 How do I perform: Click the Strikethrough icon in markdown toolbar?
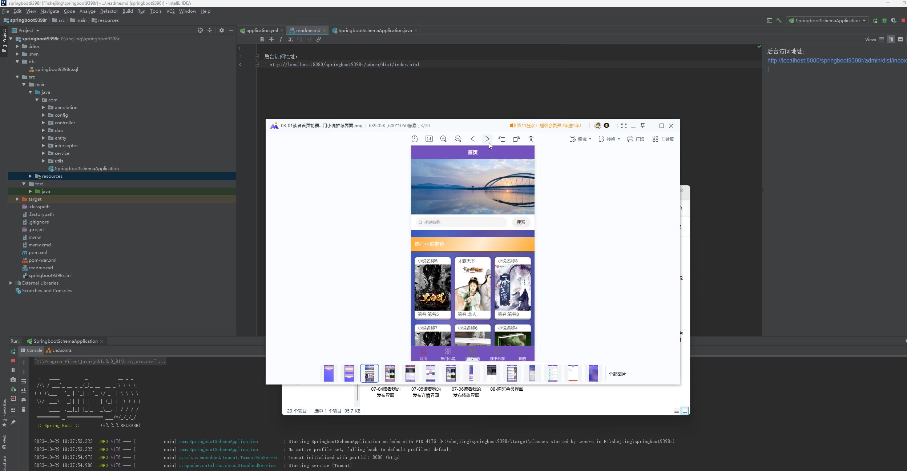coord(271,39)
